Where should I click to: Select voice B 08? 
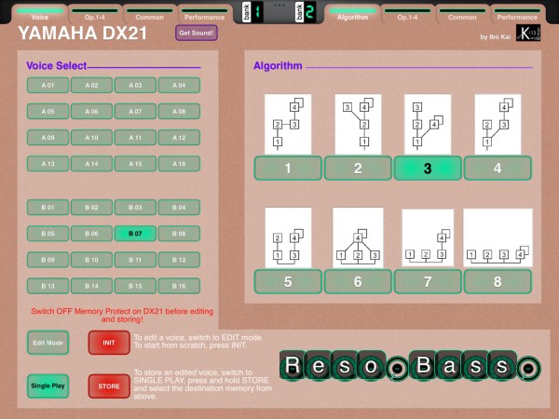[179, 234]
